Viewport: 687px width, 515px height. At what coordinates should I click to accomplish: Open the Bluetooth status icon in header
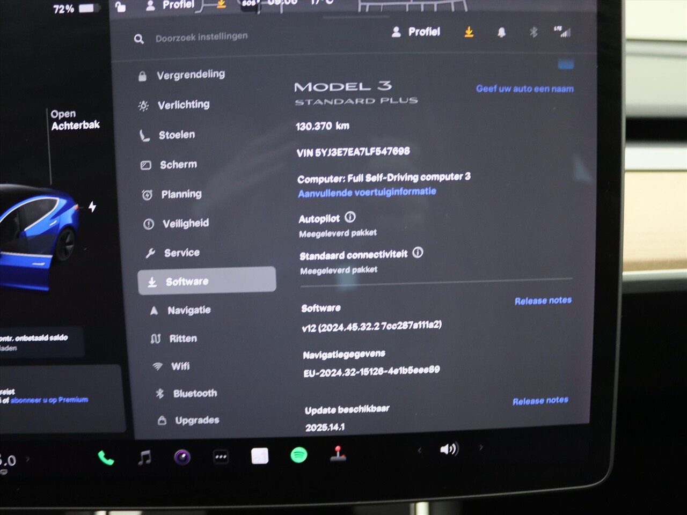pos(533,32)
